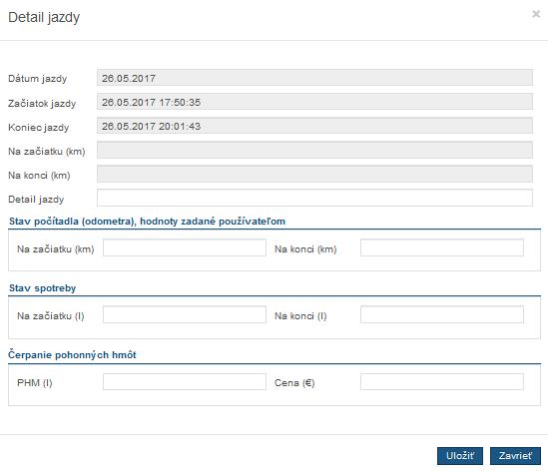Click the Stav počítadla (odometra) section heading
Image resolution: width=548 pixels, height=472 pixels.
tap(147, 222)
